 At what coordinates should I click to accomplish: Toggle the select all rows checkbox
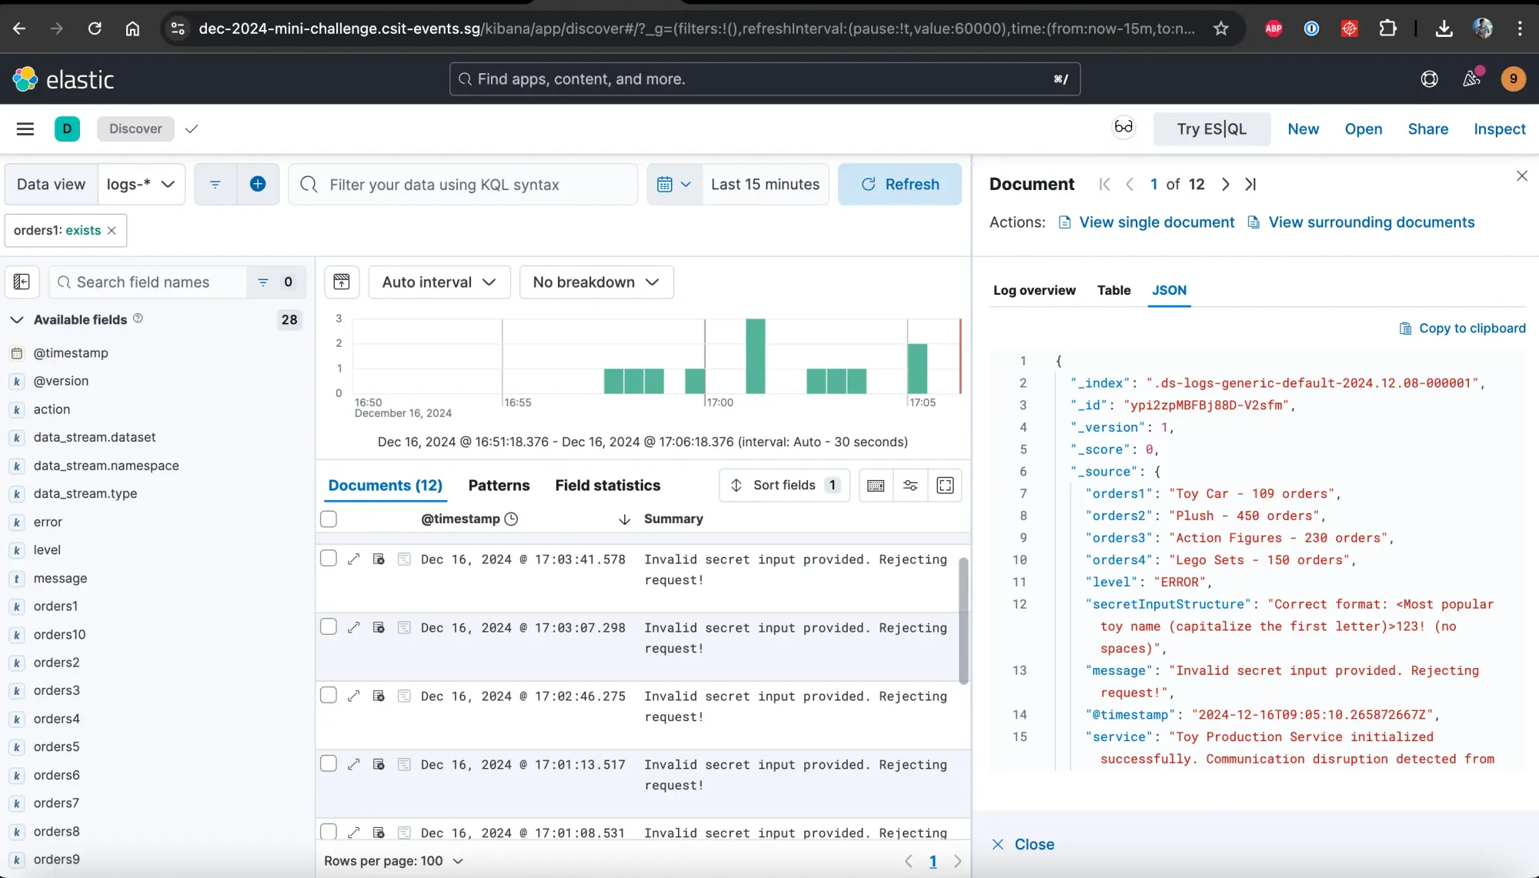[x=329, y=519]
